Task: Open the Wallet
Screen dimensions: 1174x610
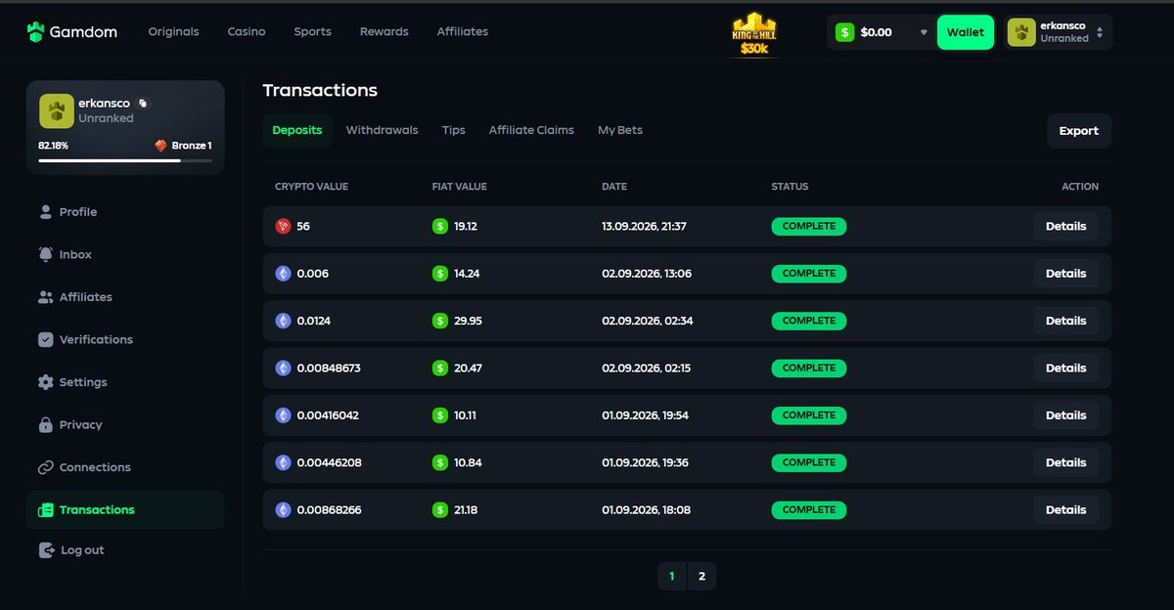Action: click(x=966, y=32)
